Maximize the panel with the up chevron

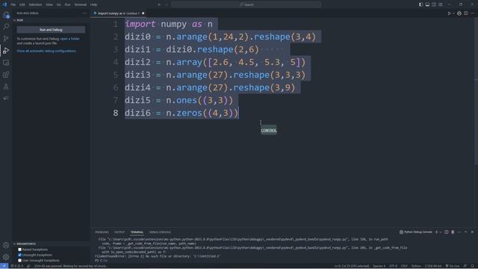466,232
